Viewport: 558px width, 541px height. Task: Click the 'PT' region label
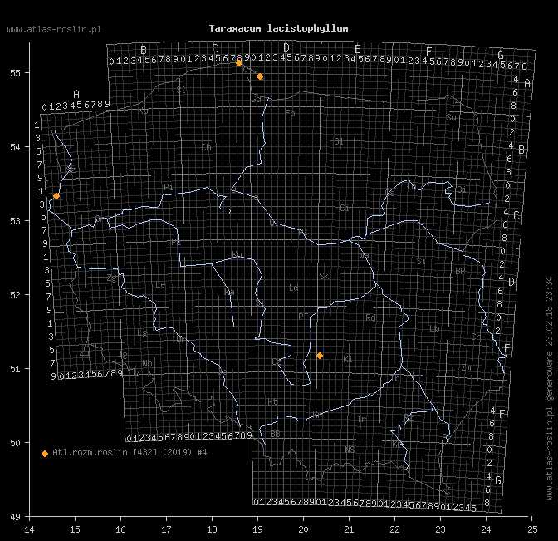point(303,317)
